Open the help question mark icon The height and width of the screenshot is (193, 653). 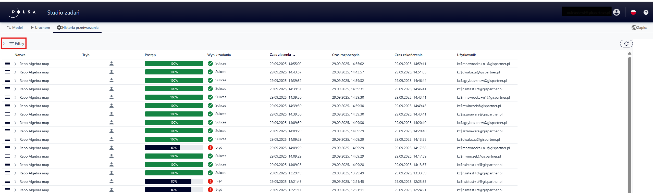pyautogui.click(x=646, y=12)
